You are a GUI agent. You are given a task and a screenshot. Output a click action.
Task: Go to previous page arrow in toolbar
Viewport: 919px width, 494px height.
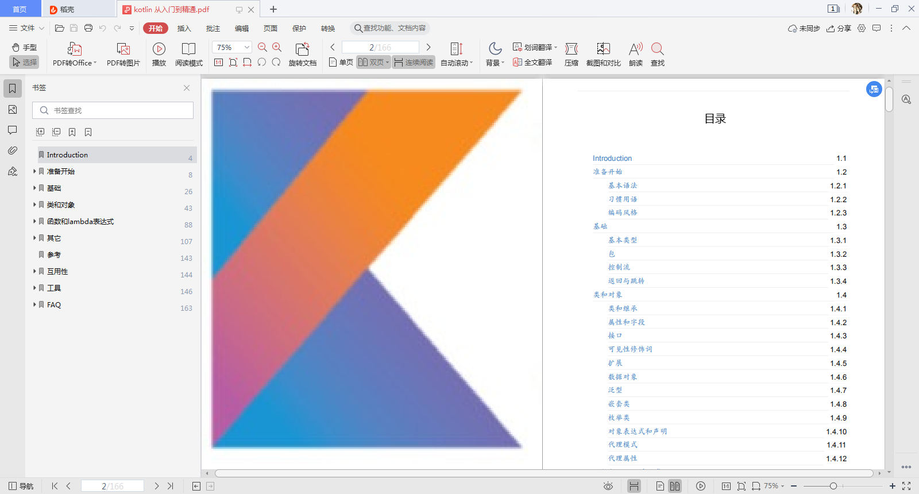[333, 47]
